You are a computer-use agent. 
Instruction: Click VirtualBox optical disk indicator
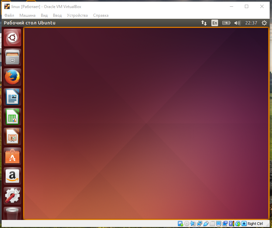pyautogui.click(x=187, y=224)
